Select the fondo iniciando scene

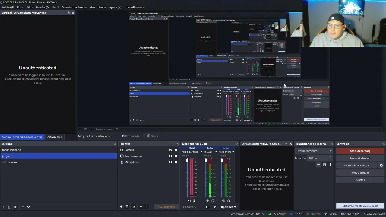[x=58, y=150]
